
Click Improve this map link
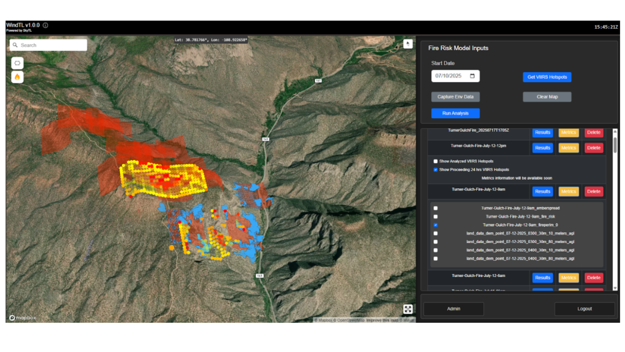[x=382, y=320]
